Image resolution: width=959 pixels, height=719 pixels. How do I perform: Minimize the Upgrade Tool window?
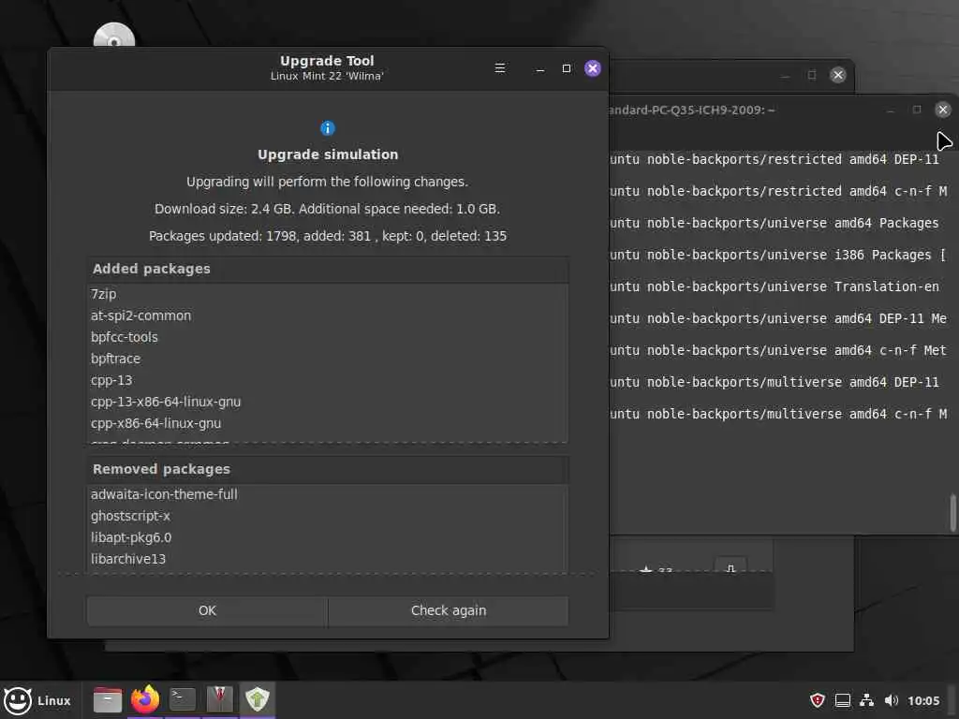tap(539, 68)
